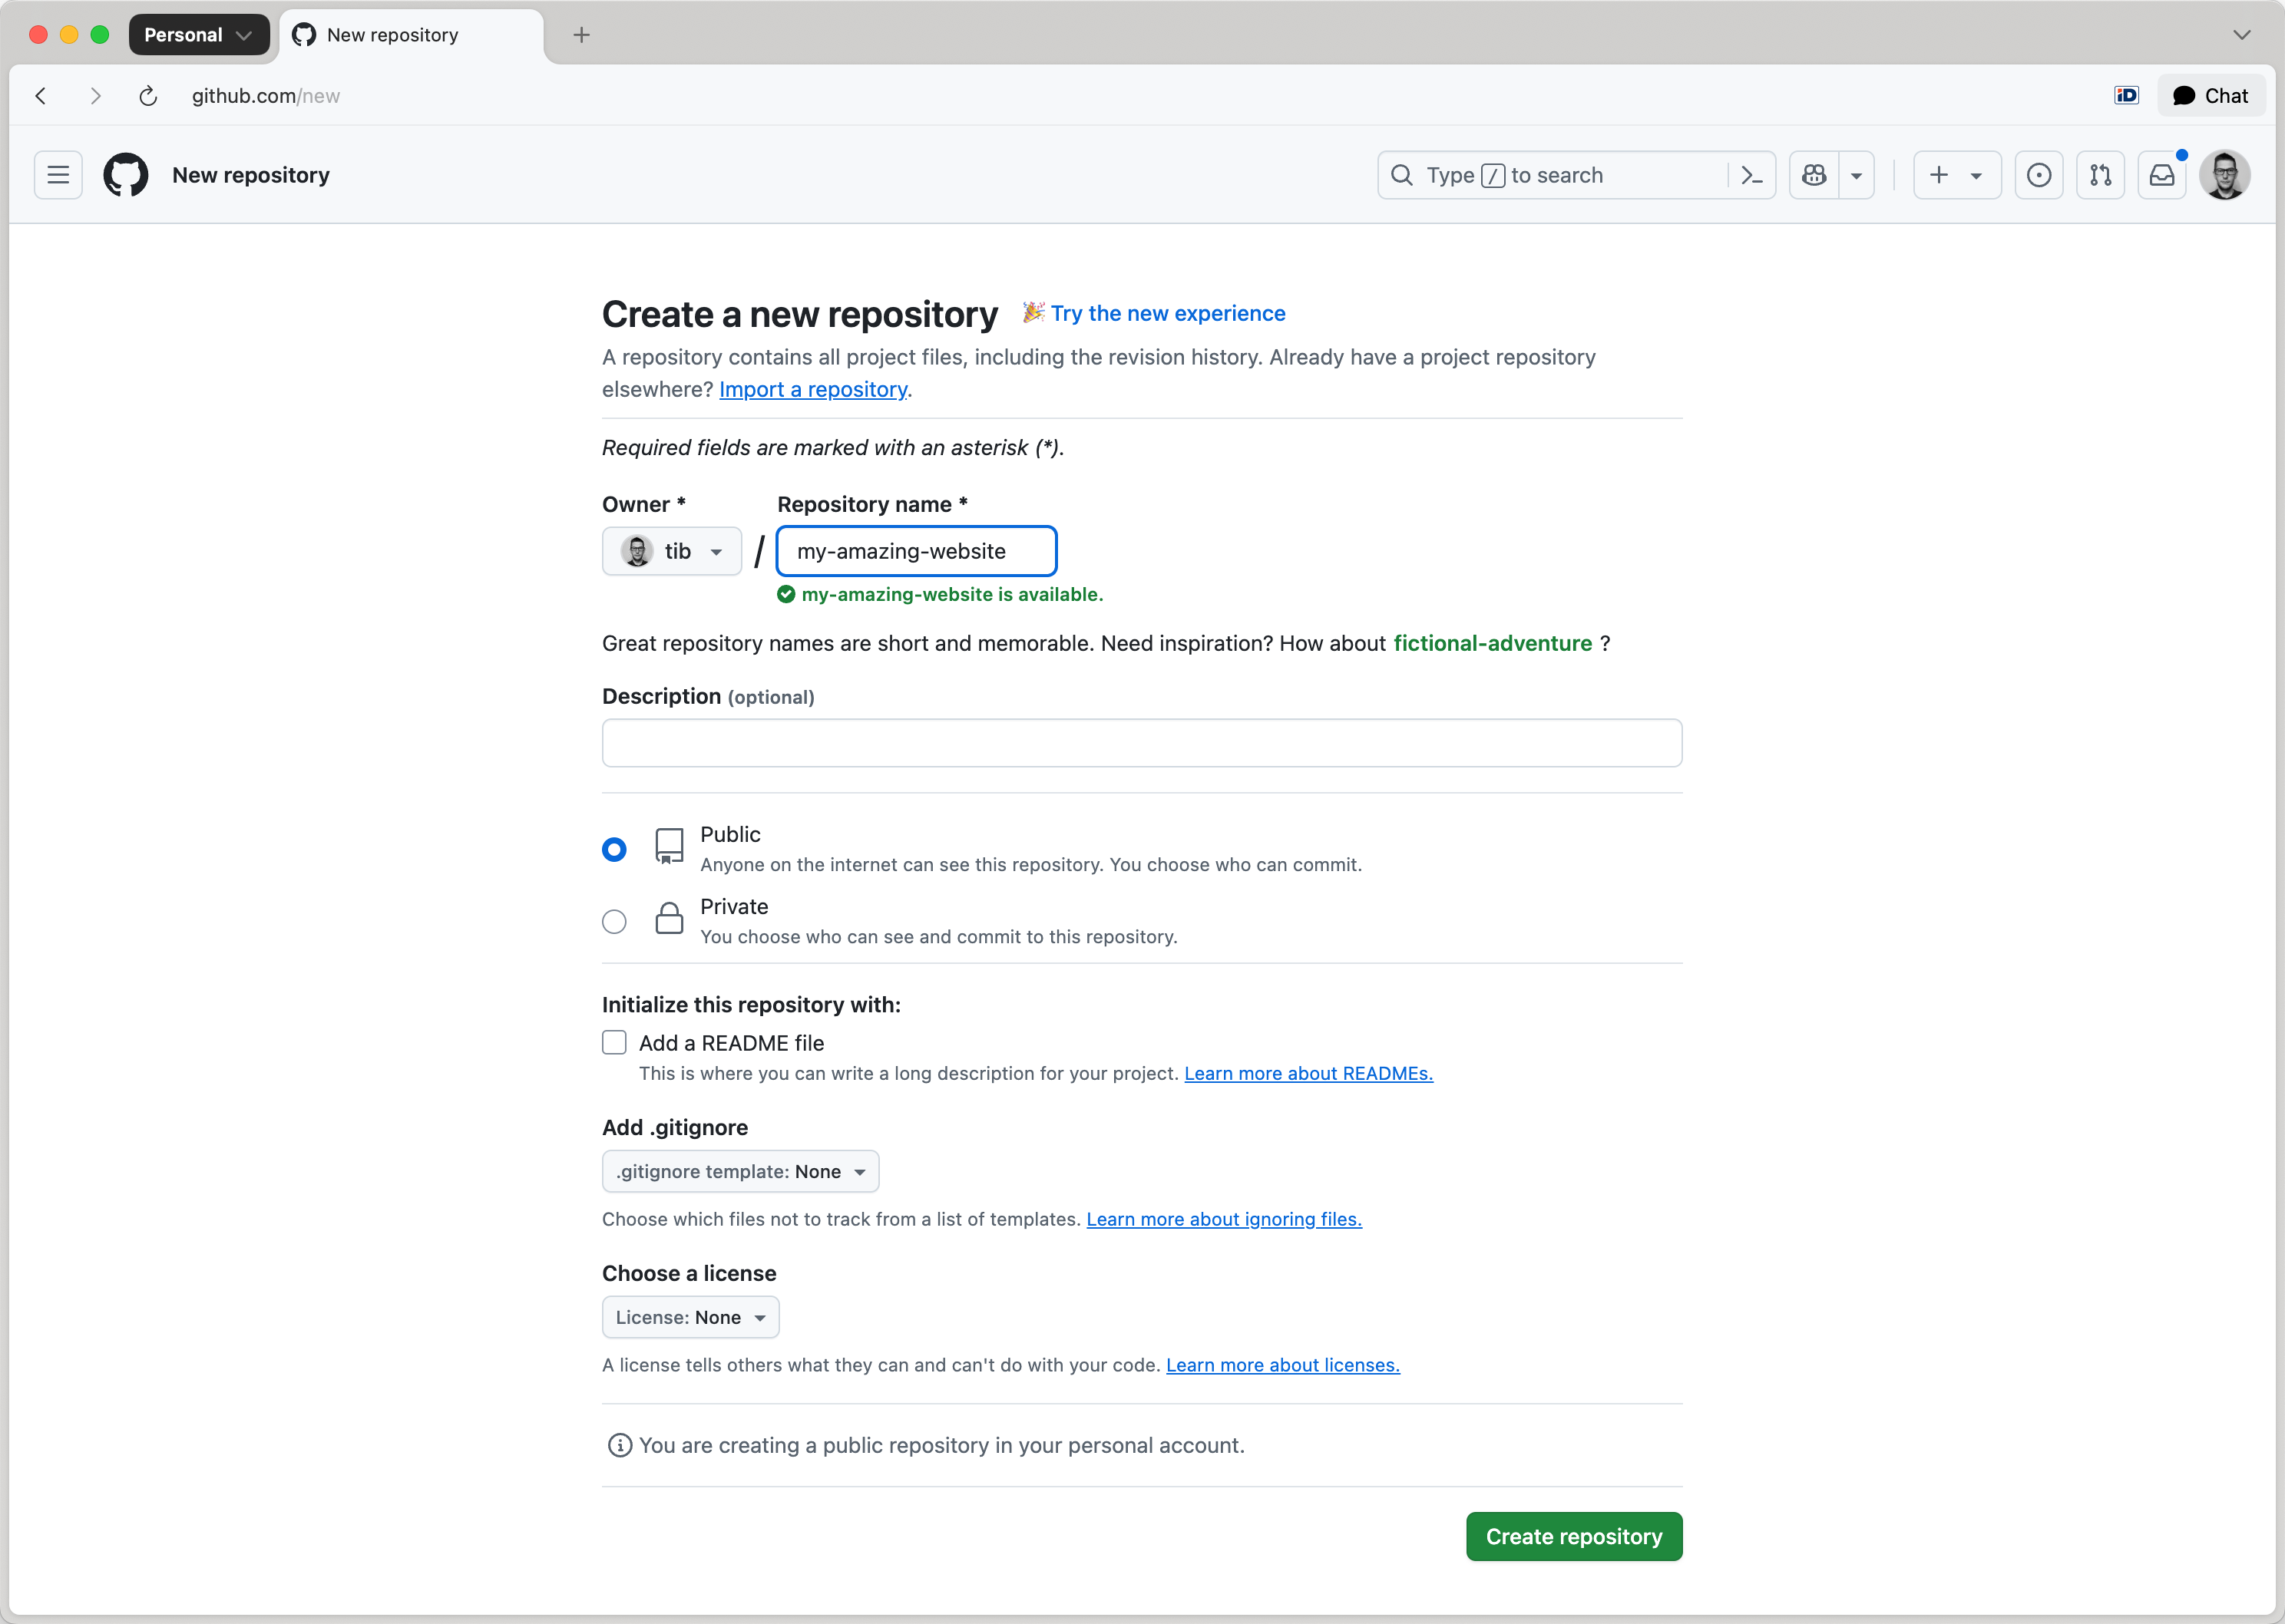The height and width of the screenshot is (1624, 2285).
Task: Click the search field magnifier icon
Action: click(x=1401, y=174)
